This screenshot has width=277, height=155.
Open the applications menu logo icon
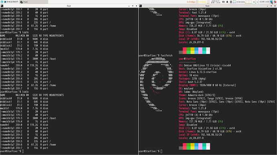point(2,2)
